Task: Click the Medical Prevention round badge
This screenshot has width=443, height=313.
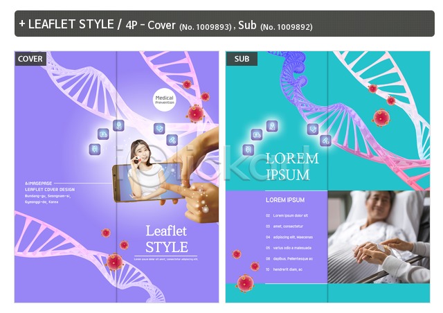Action: click(x=165, y=100)
